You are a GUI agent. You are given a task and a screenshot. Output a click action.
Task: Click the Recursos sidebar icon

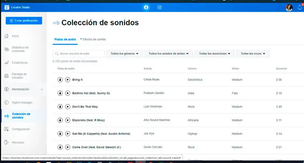6,142
